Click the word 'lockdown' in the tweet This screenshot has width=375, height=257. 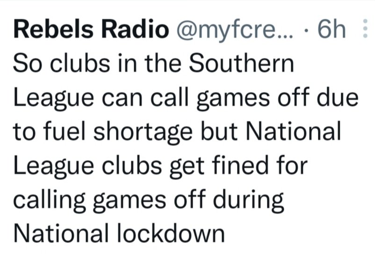click(x=171, y=233)
